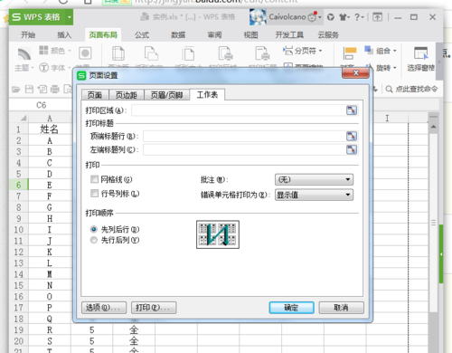Click the open-folder icon in quick toolbar
452x353 pixels.
[x=15, y=90]
